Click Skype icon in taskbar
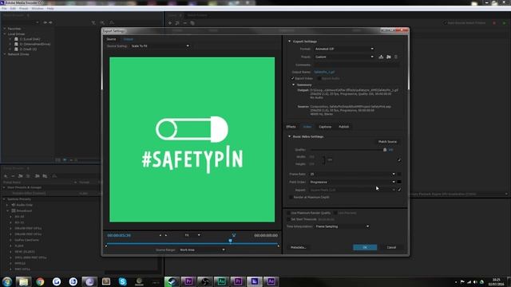This screenshot has height=287, width=511. (122, 281)
